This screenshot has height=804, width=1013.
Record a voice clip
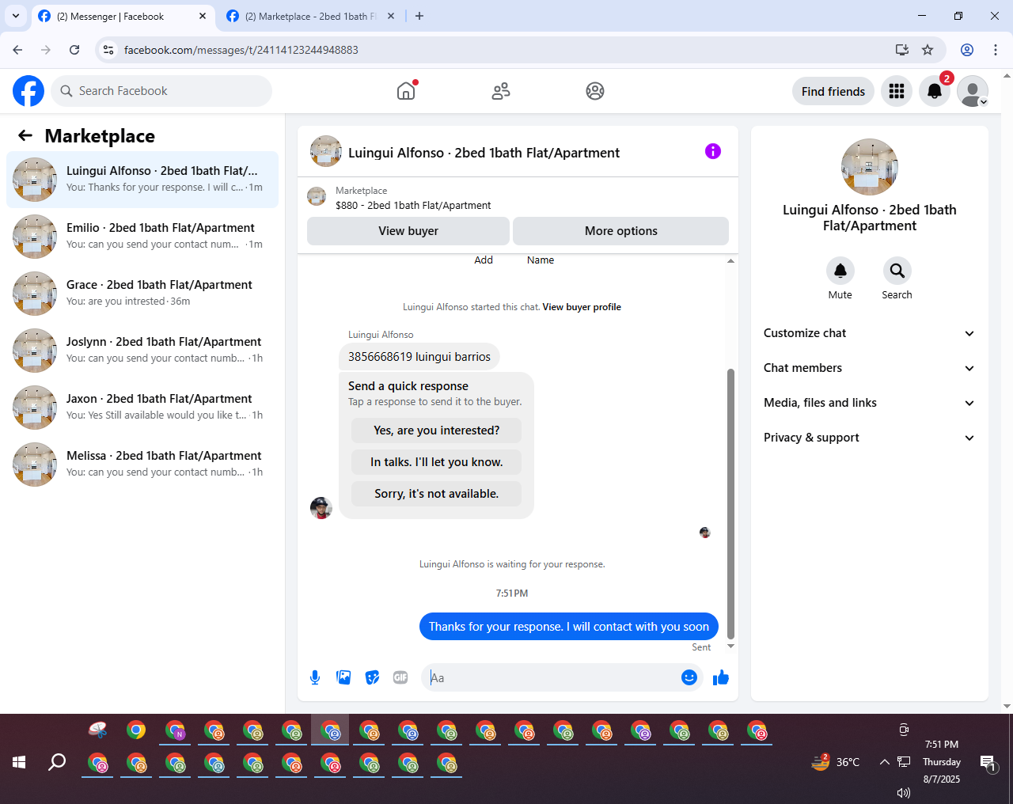[x=315, y=677]
